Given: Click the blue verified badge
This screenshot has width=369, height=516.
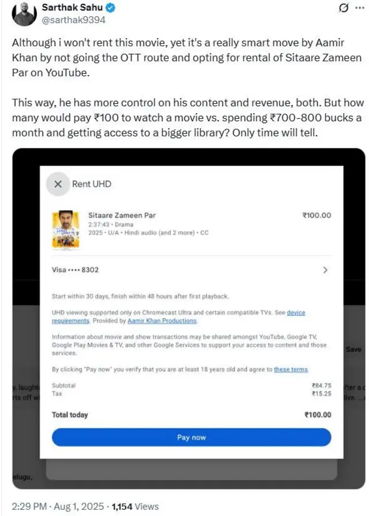Looking at the screenshot, I should point(110,8).
